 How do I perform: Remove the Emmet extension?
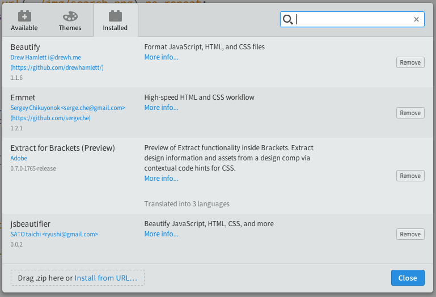[x=410, y=113]
